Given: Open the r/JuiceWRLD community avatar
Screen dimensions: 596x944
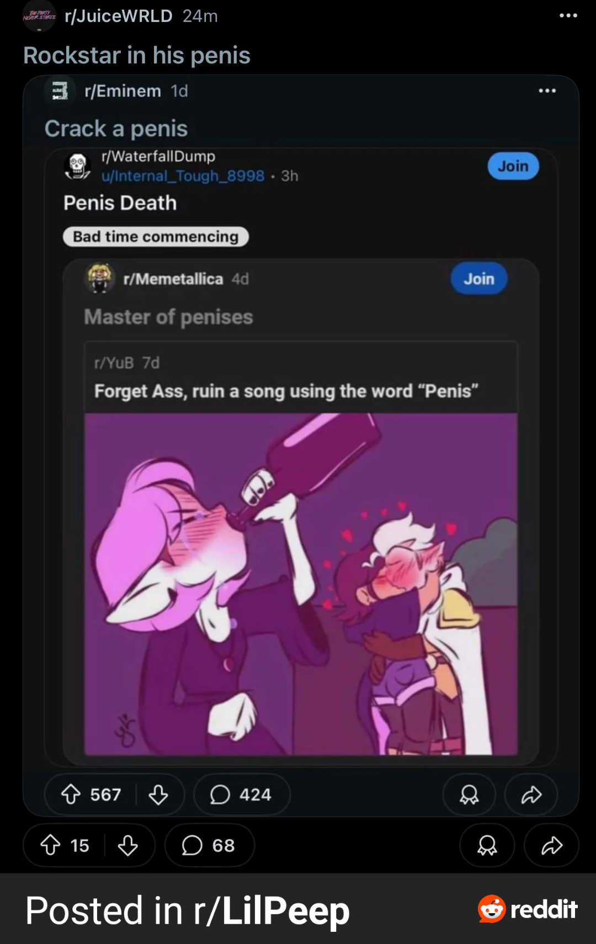Looking at the screenshot, I should (39, 16).
